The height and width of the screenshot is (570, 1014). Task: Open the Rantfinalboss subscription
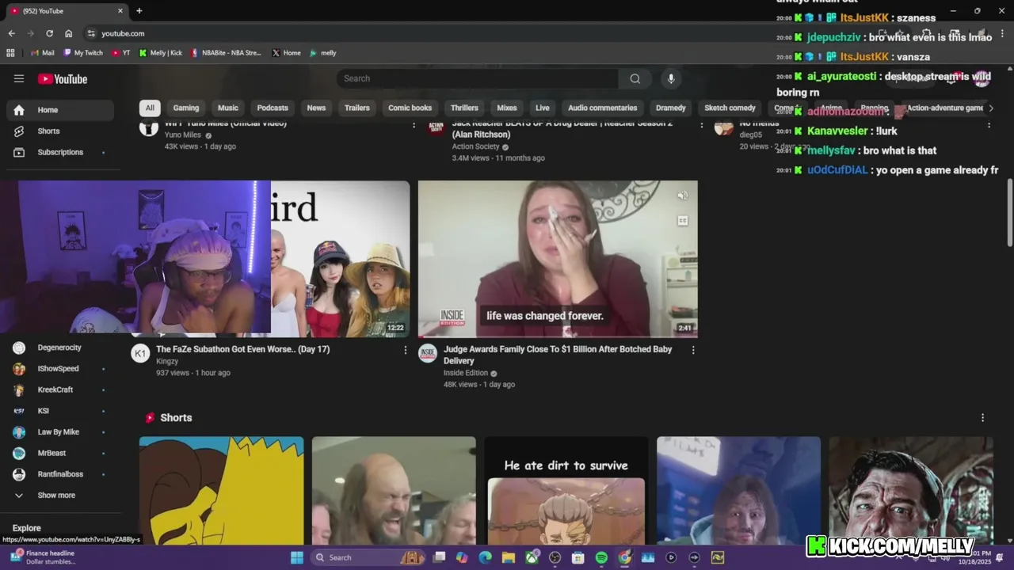point(60,474)
